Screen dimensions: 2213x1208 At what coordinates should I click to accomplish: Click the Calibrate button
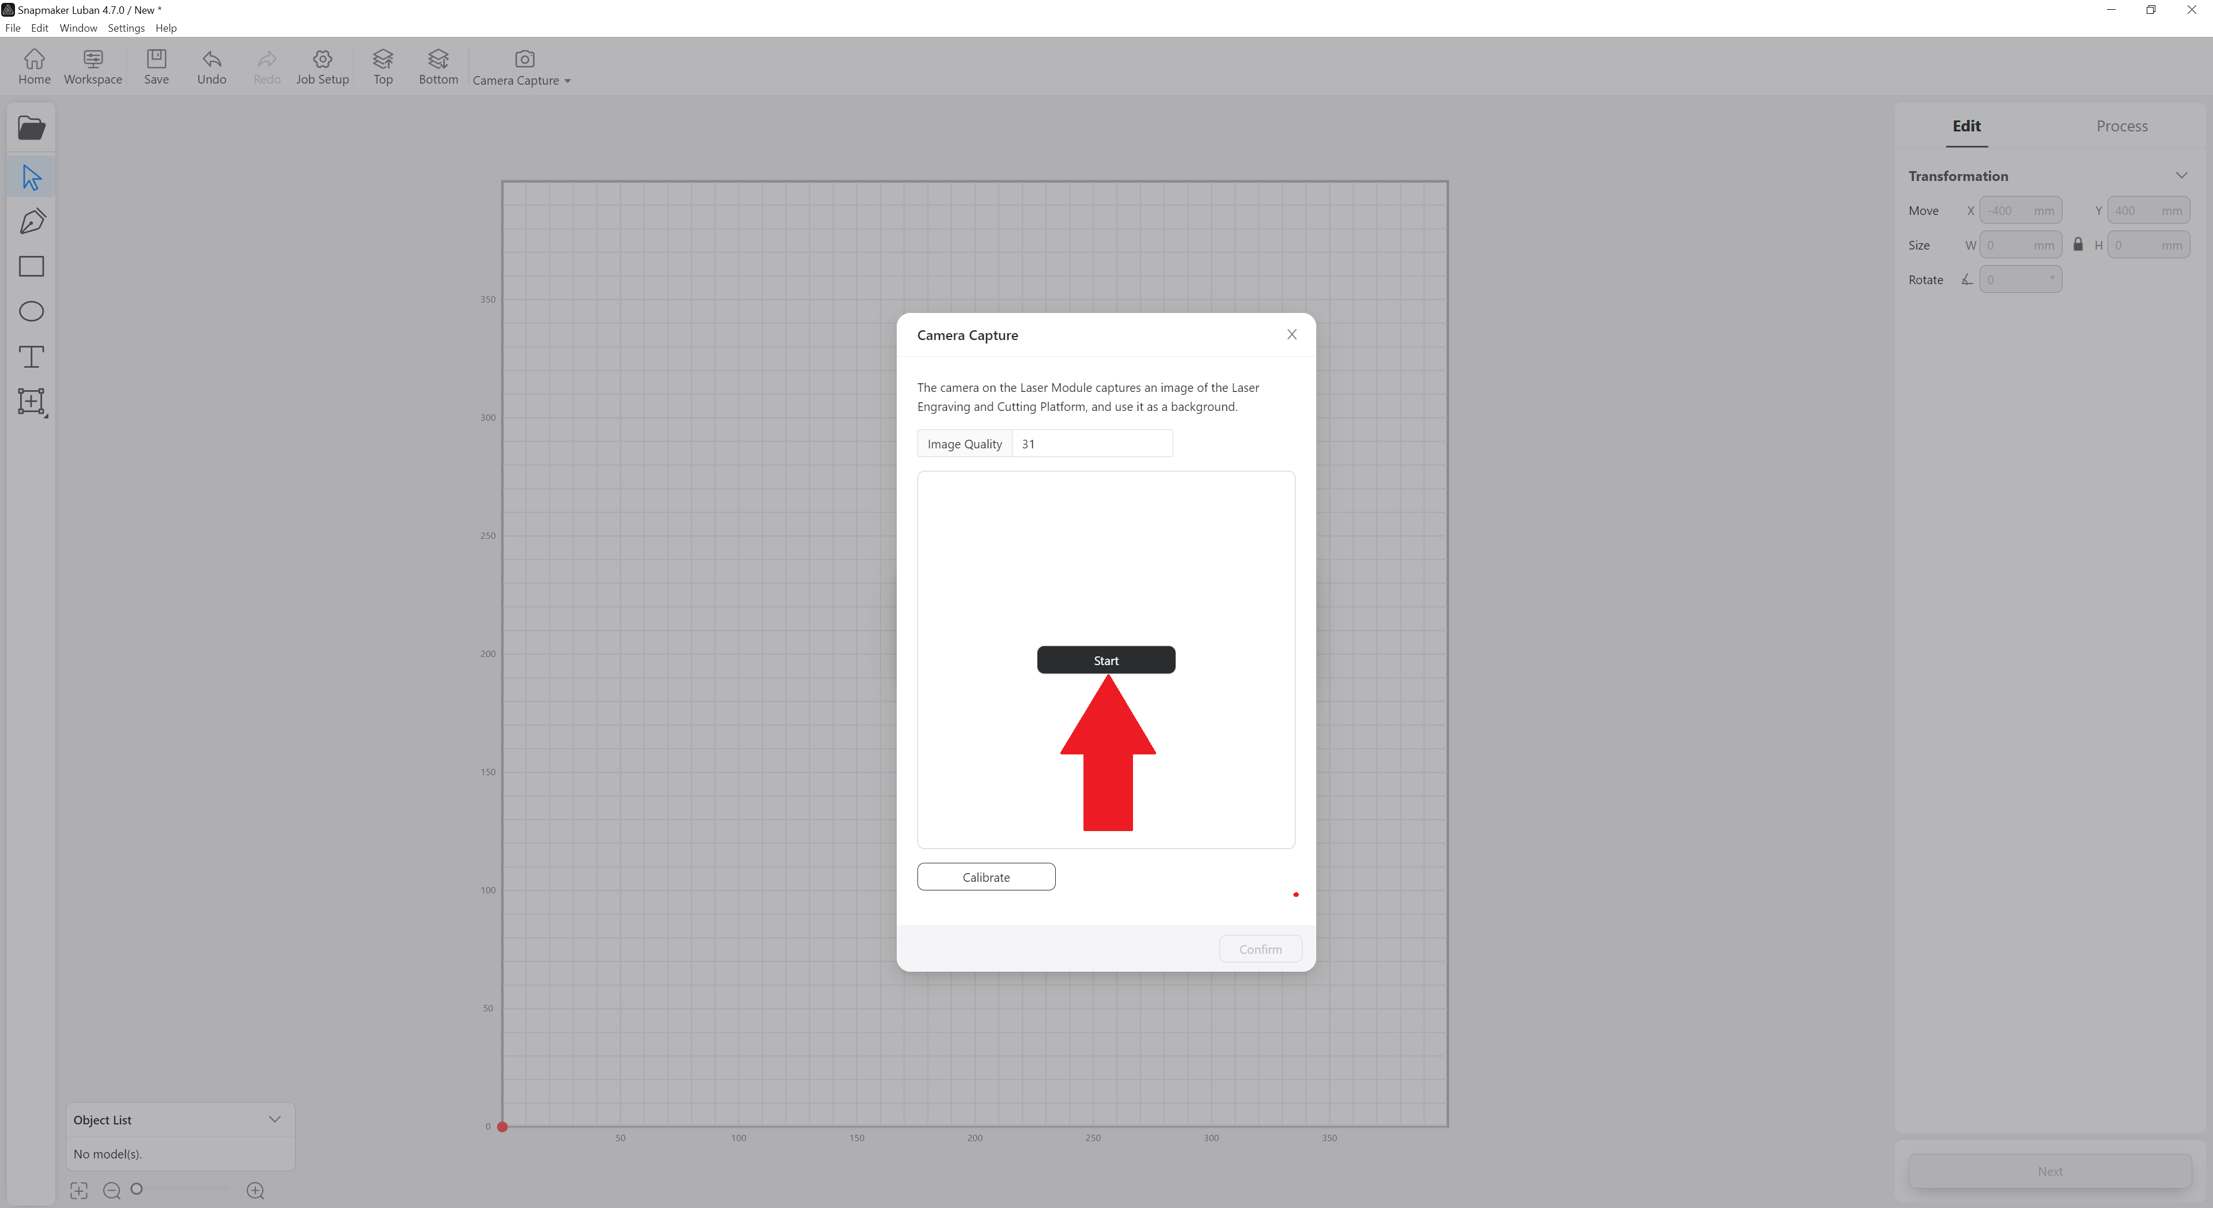(x=986, y=877)
